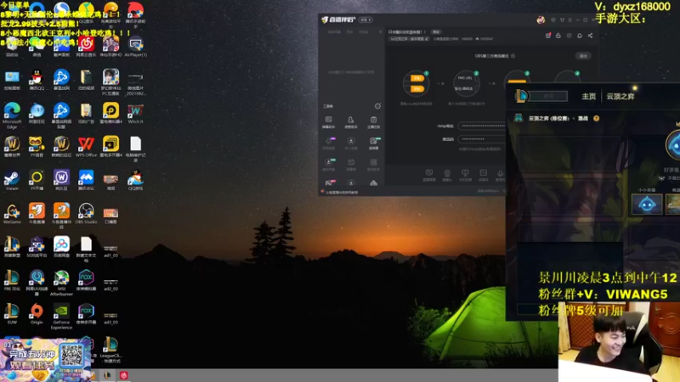Select the blue little legend thumbnail

point(647,205)
